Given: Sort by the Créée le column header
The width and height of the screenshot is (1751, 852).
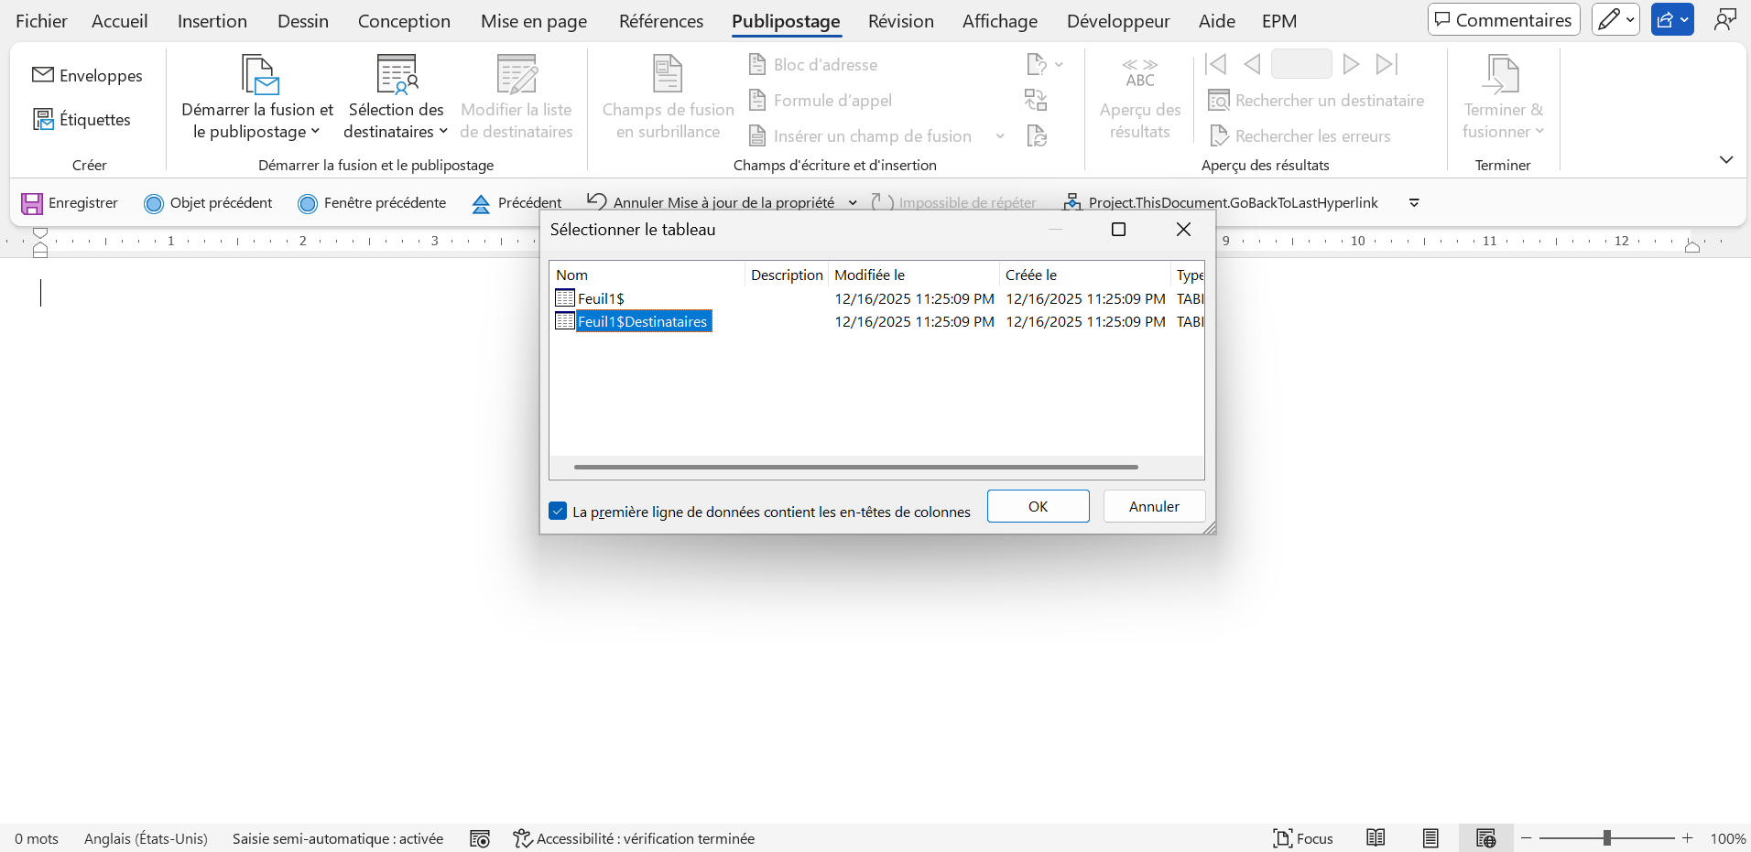Looking at the screenshot, I should click(1084, 275).
